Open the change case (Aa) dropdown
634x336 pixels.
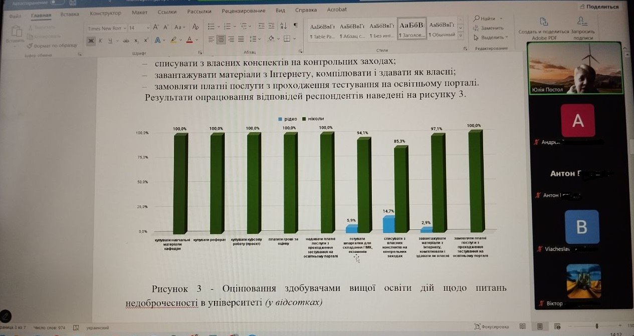[x=179, y=27]
